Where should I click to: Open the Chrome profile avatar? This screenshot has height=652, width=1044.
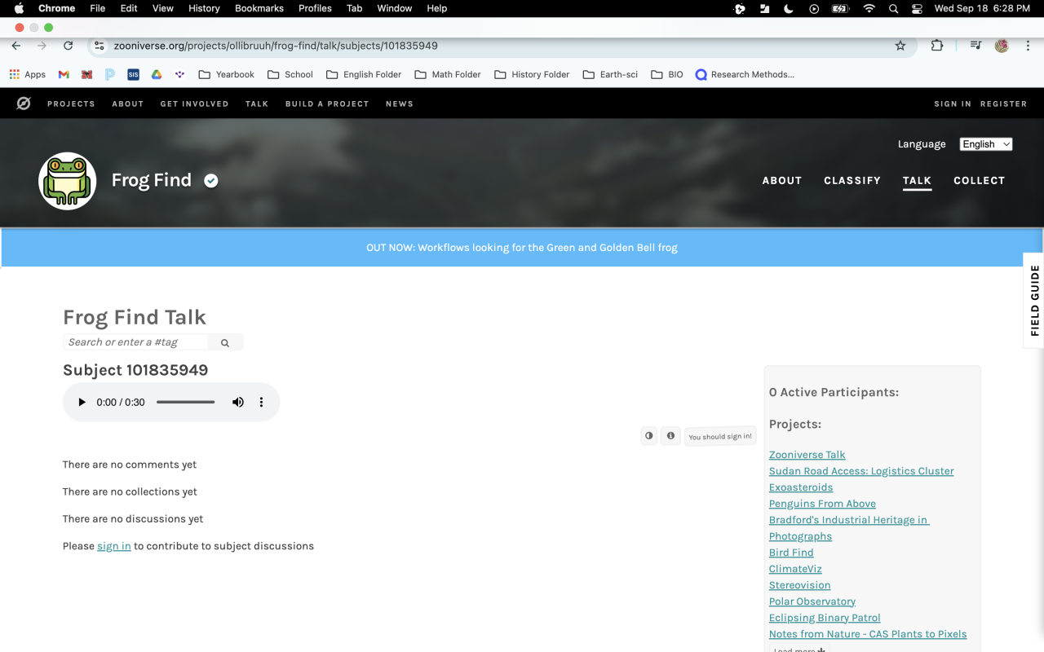1002,46
